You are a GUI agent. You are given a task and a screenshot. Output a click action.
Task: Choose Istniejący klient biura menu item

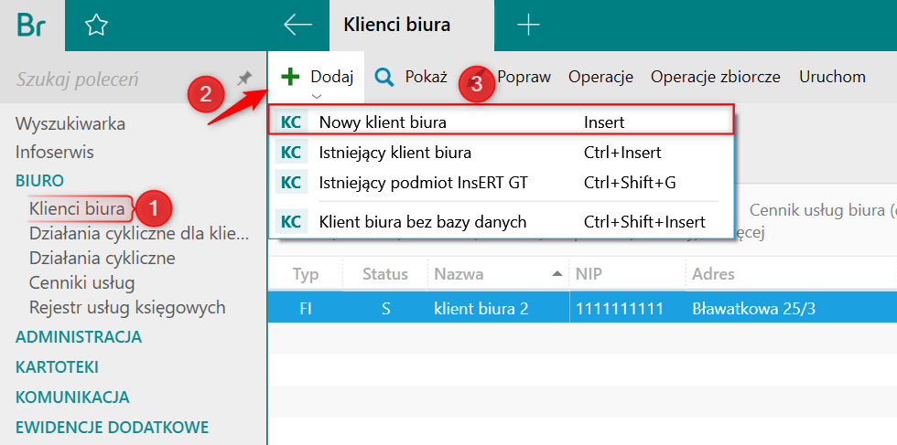point(502,153)
